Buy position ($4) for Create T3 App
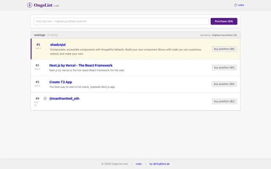 [x=224, y=84]
